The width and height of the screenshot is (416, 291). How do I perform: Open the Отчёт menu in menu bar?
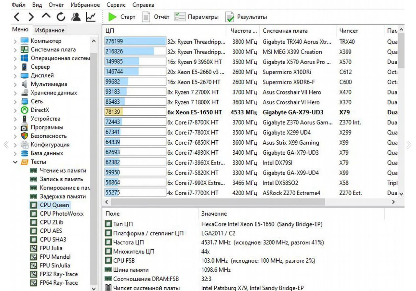point(56,5)
